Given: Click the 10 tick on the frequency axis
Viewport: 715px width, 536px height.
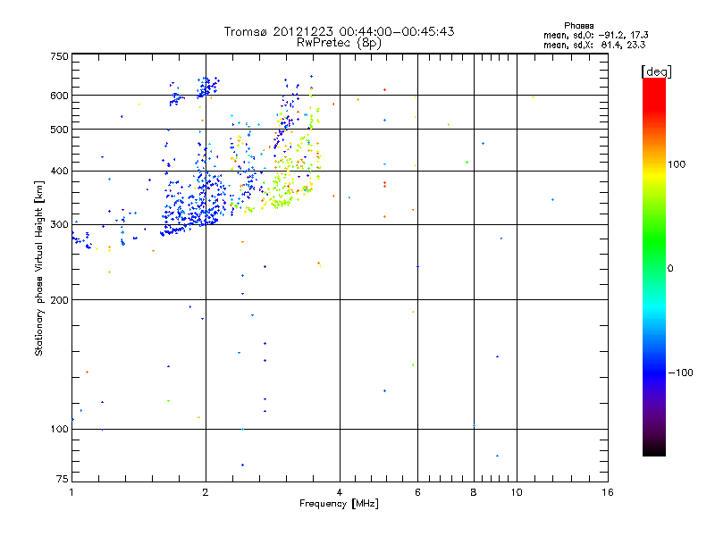Looking at the screenshot, I should [517, 493].
